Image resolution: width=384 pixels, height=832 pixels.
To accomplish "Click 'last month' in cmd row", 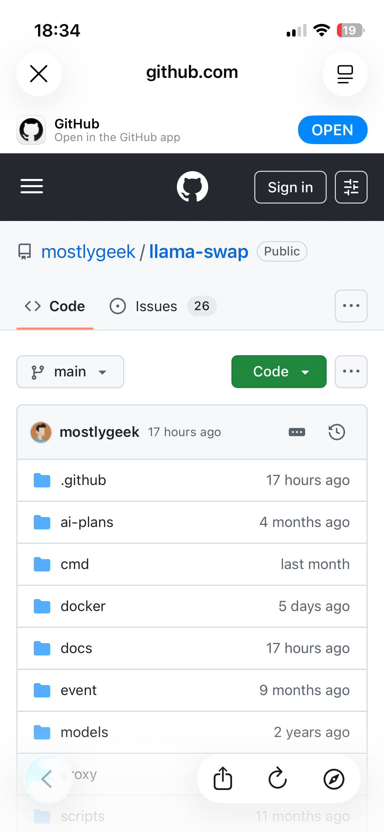I will (x=315, y=564).
